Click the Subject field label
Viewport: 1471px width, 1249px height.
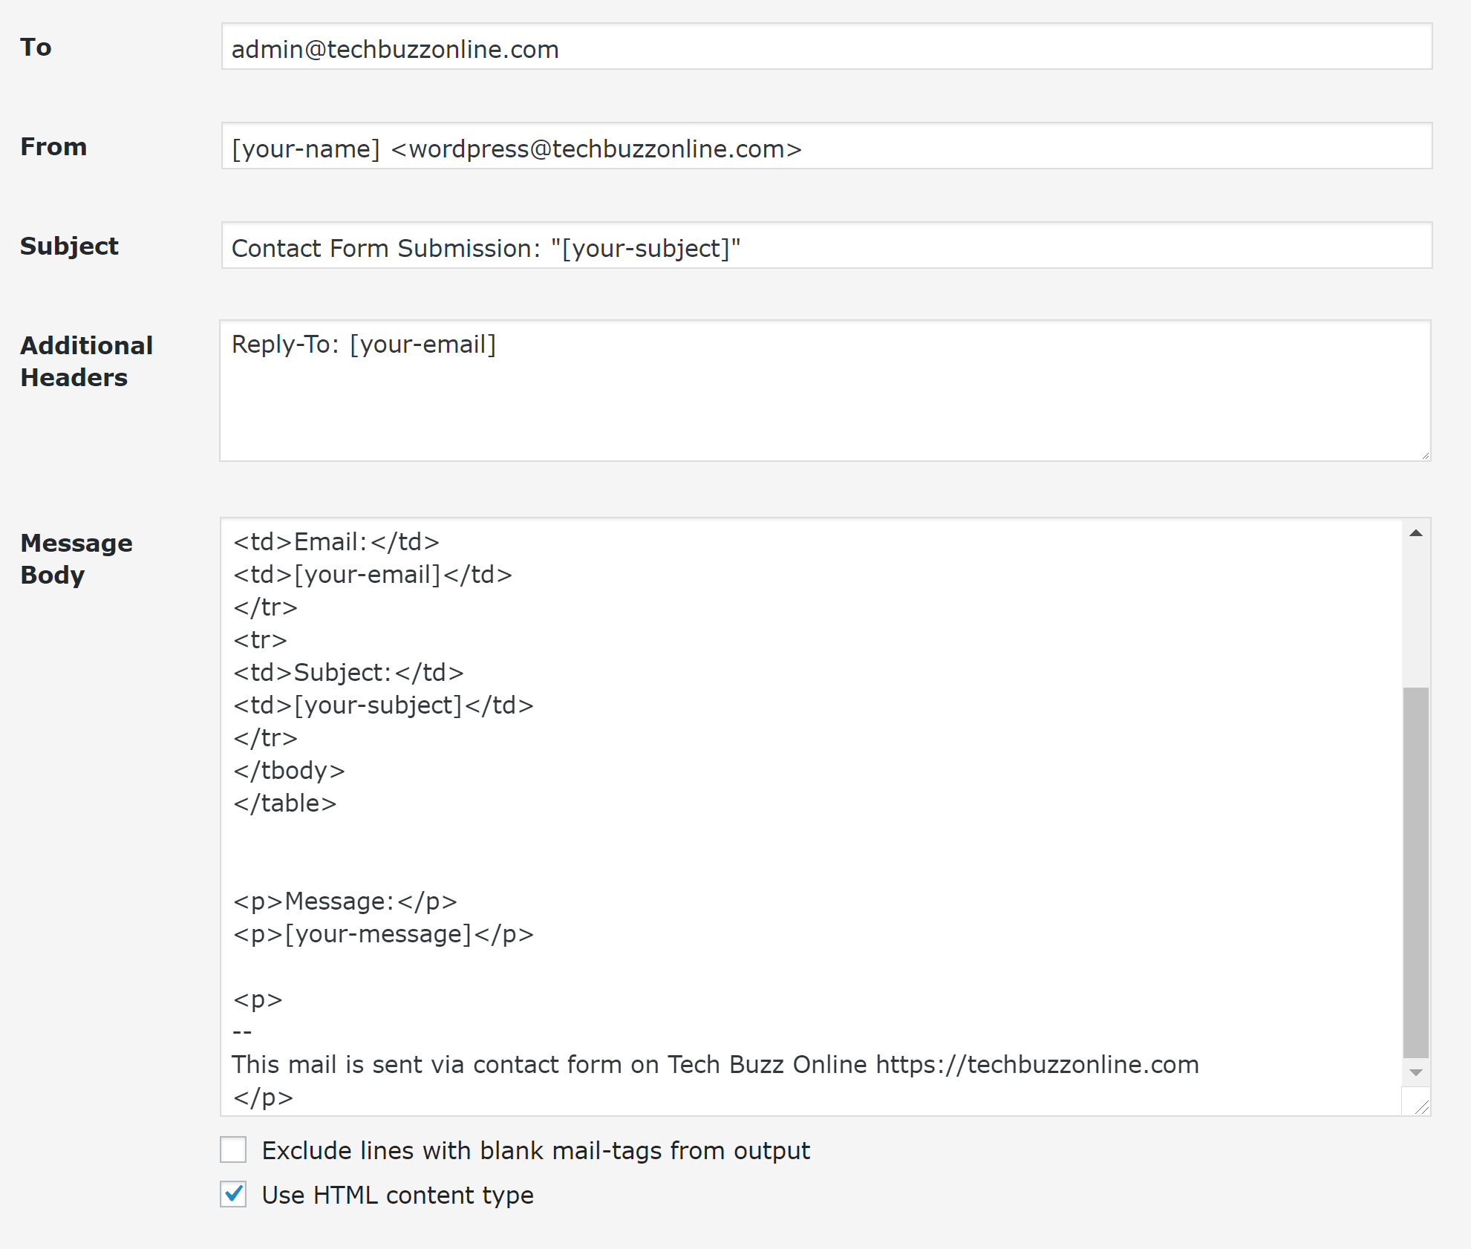pos(69,246)
